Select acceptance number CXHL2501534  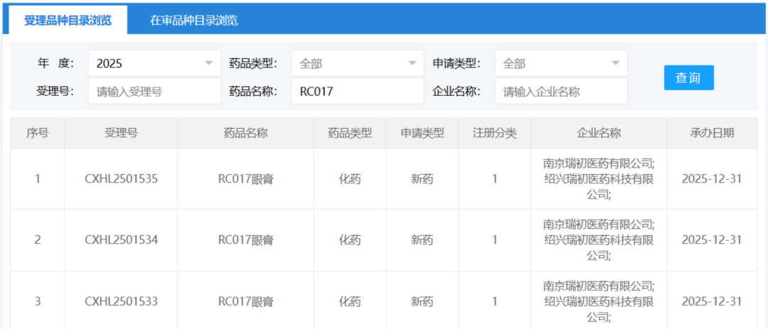(121, 240)
